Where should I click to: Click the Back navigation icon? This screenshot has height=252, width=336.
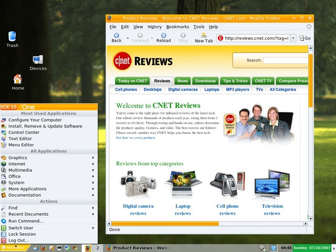click(x=117, y=35)
